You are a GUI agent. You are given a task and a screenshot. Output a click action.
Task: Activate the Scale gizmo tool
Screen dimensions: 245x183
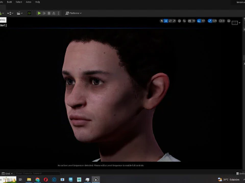174,21
